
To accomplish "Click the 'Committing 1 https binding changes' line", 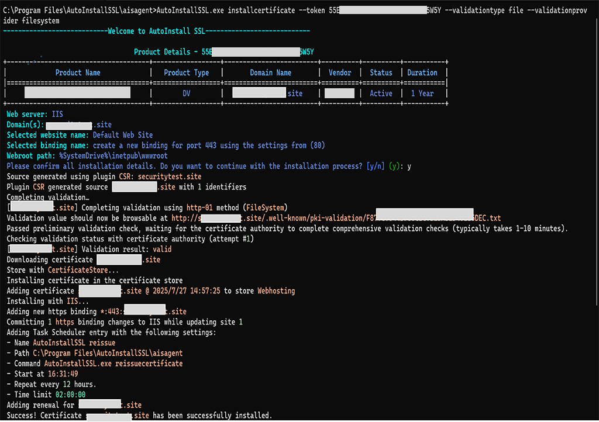I will click(125, 322).
